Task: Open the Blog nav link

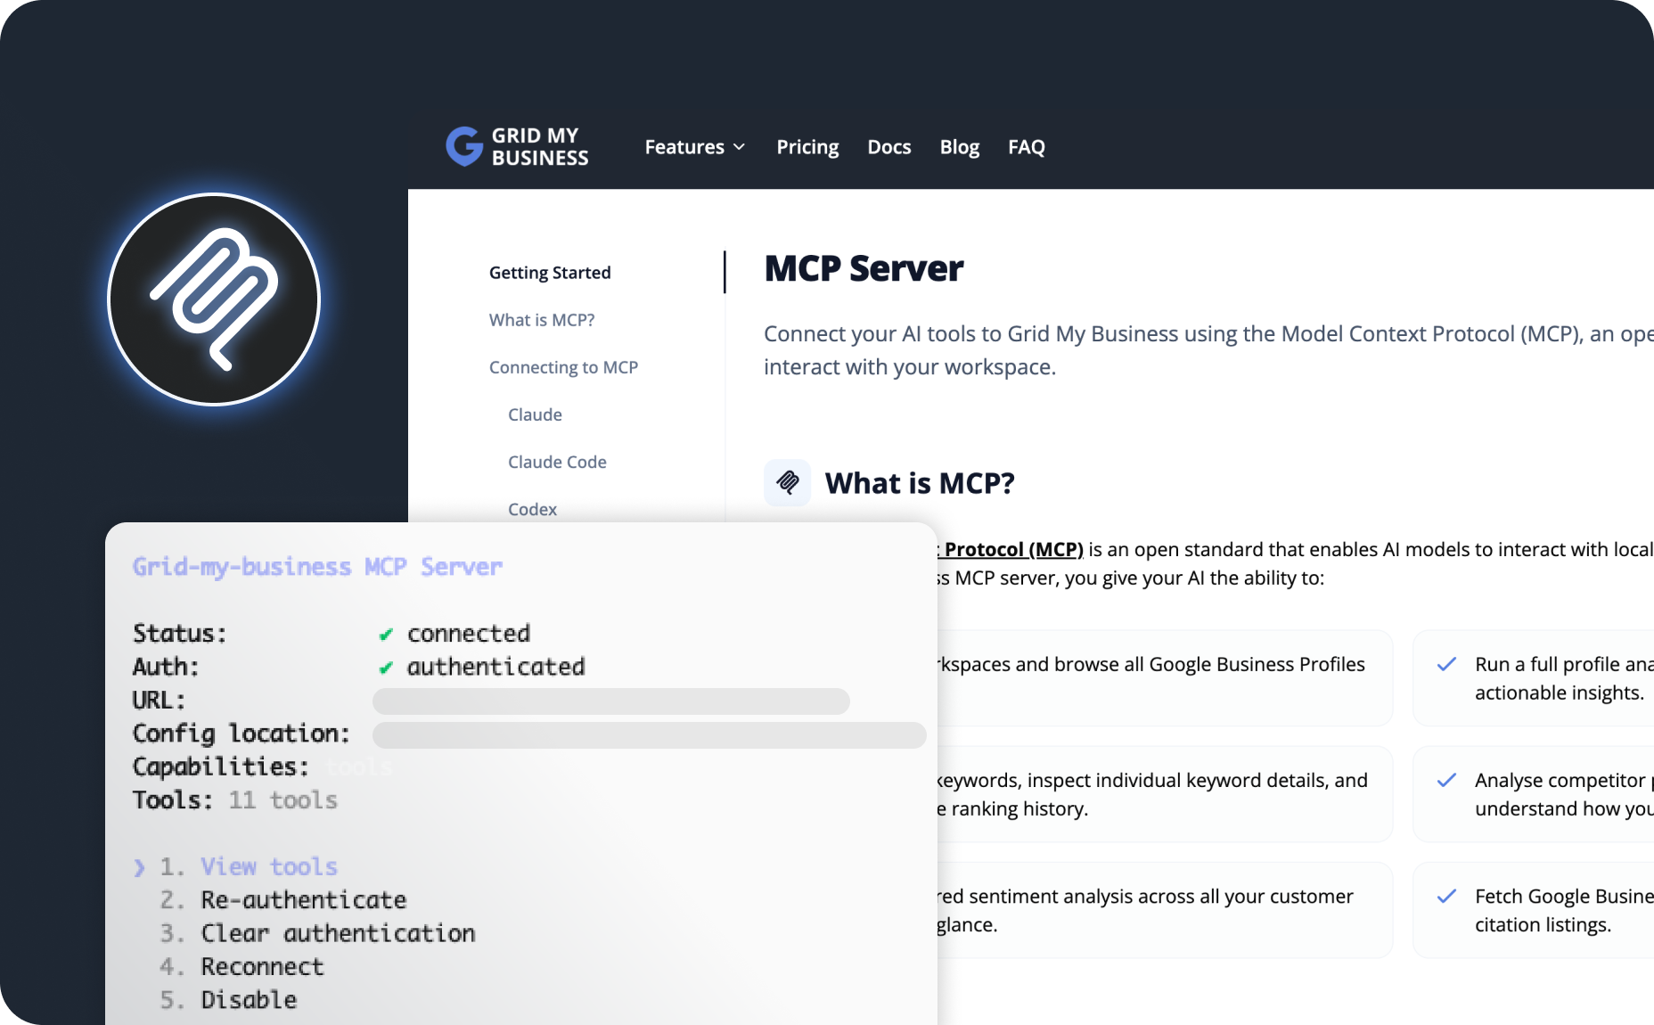Action: (x=960, y=147)
